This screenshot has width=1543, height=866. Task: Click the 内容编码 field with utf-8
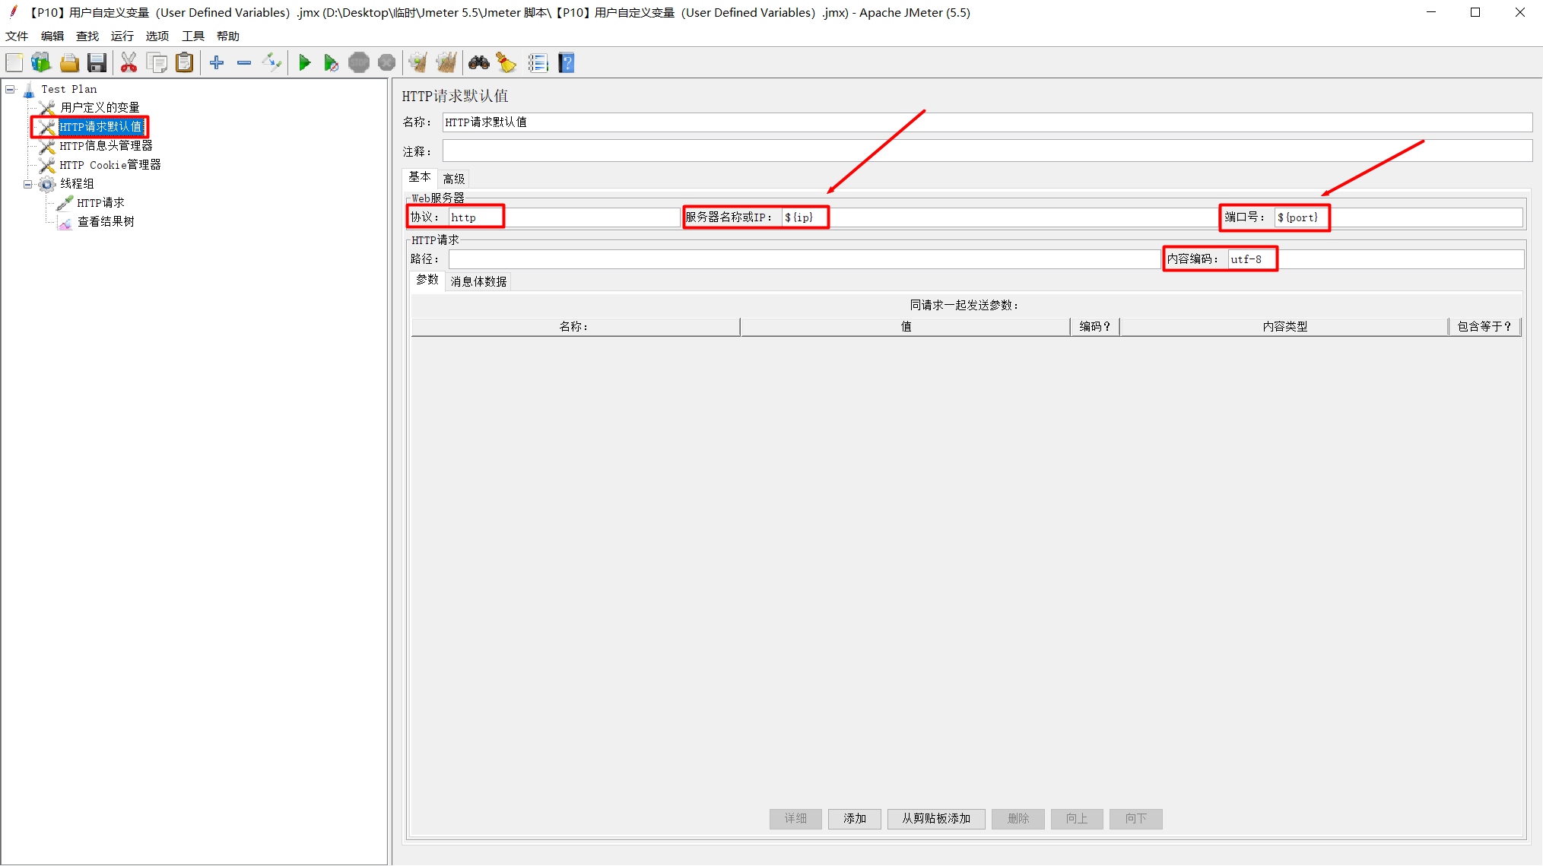coord(1376,260)
